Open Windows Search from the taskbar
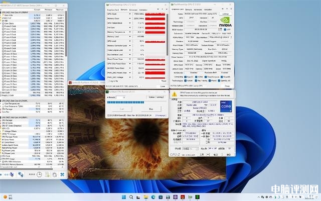The image size is (321, 201). coord(131,197)
